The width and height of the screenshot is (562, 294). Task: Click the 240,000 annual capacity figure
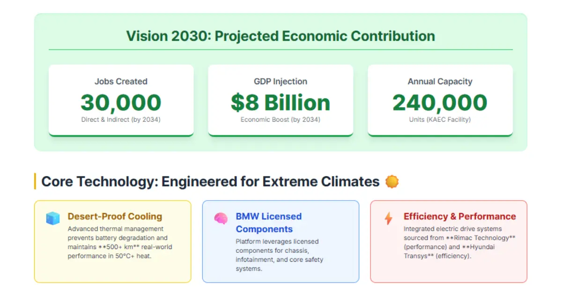[x=440, y=103]
